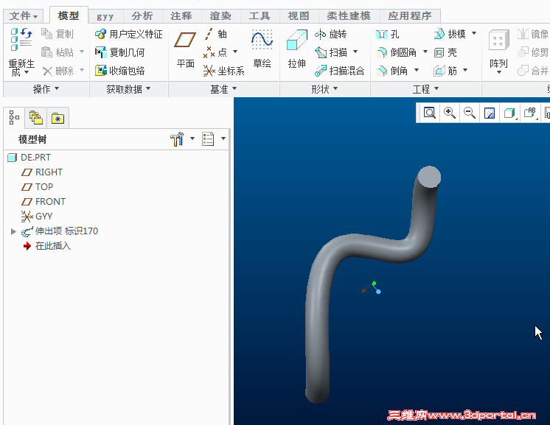Switch to the Model Tree navigator tab
The image size is (550, 425).
pos(14,117)
